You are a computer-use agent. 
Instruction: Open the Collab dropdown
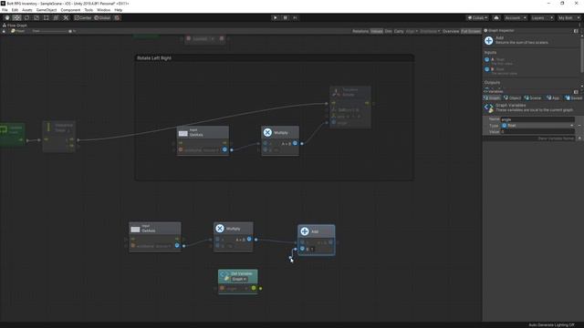pos(477,17)
